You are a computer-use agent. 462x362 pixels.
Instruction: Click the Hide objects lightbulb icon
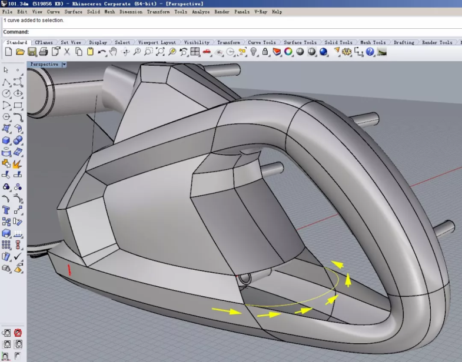click(x=254, y=52)
